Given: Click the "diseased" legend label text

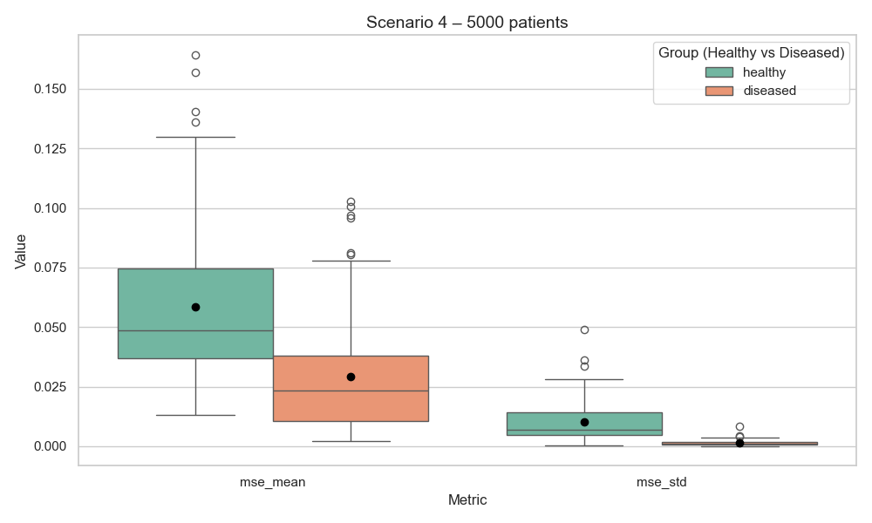Looking at the screenshot, I should [770, 91].
